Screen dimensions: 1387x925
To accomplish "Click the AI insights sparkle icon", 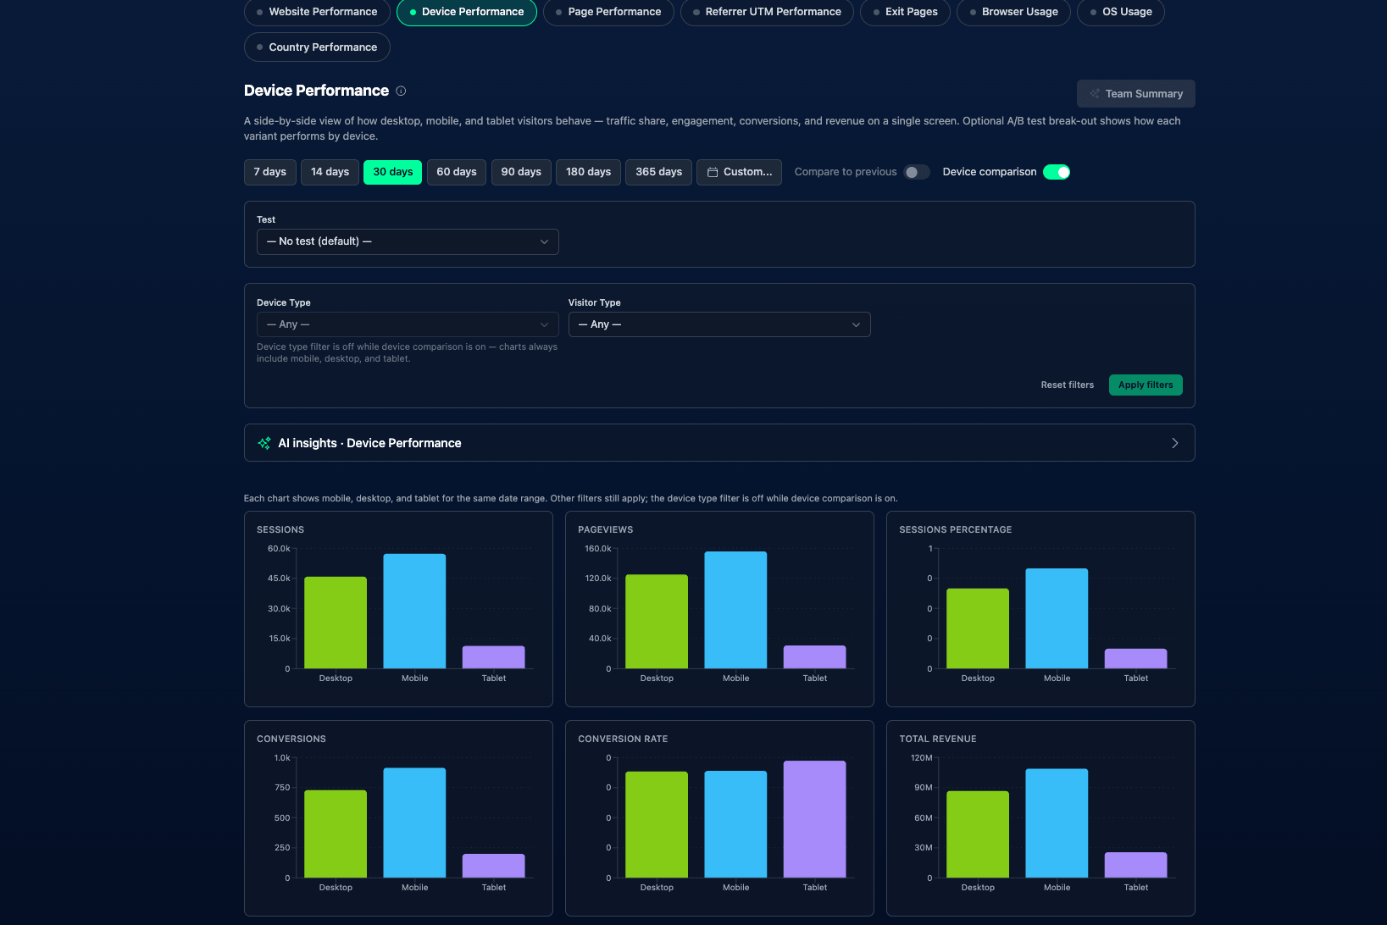I will (264, 443).
